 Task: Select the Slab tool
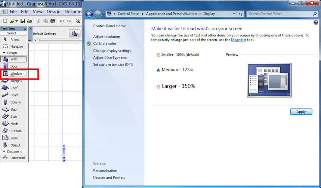click(13, 110)
